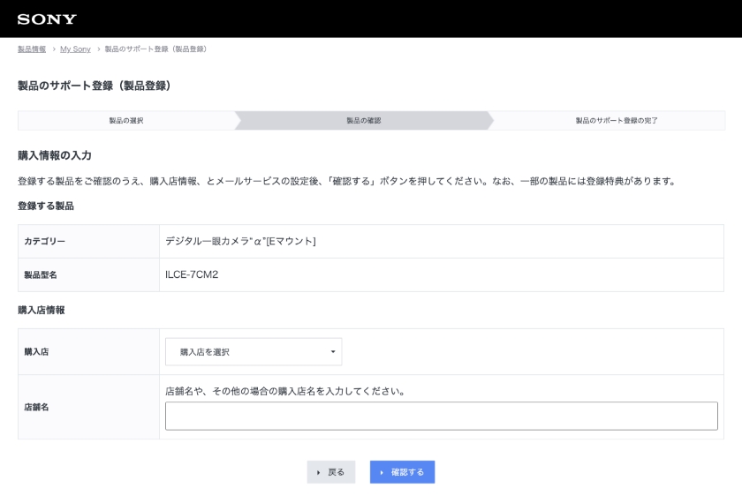Open the 購入店を選択 dropdown
The image size is (742, 503).
(253, 351)
